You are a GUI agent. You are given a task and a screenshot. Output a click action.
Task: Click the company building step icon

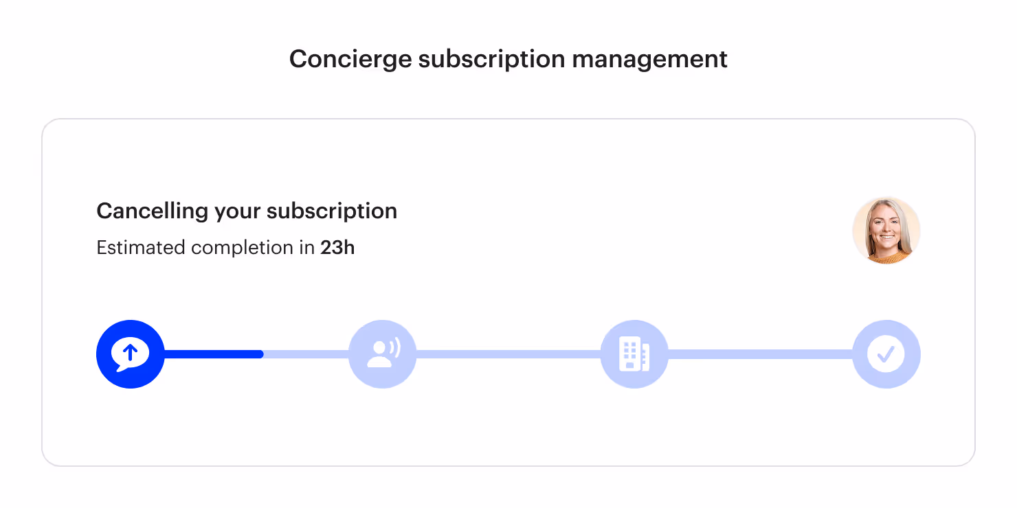634,354
